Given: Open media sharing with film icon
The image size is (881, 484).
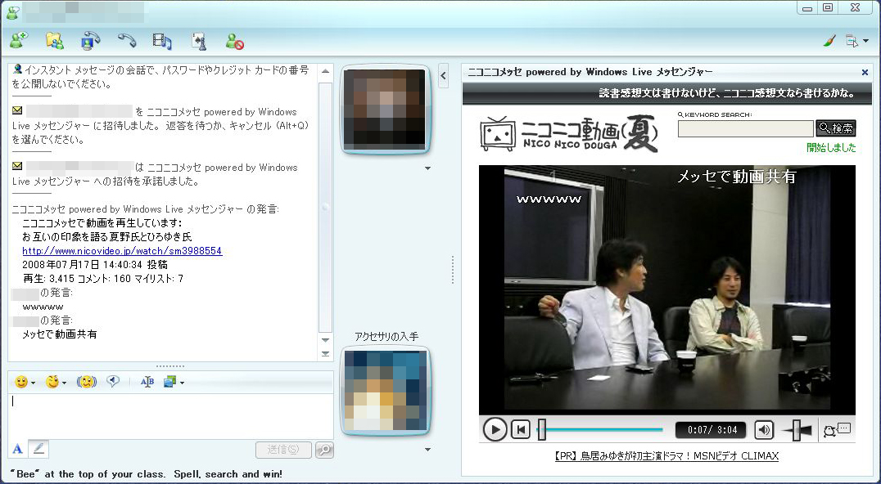Looking at the screenshot, I should pos(162,41).
